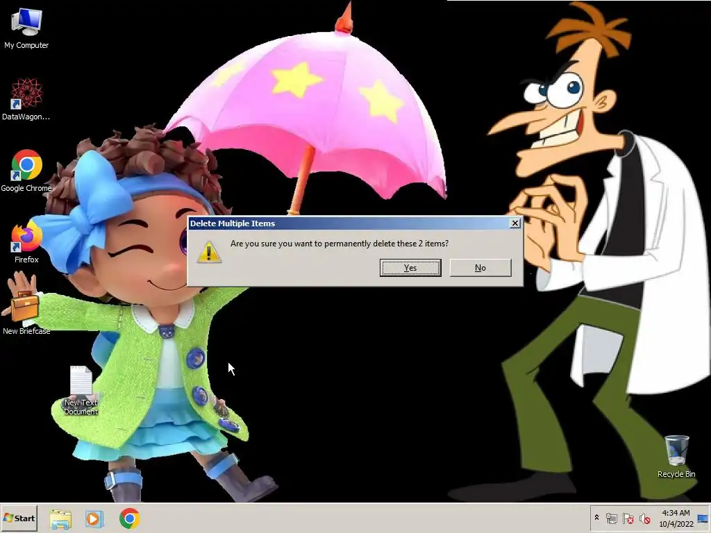Click the muted volume tray icon

644,518
